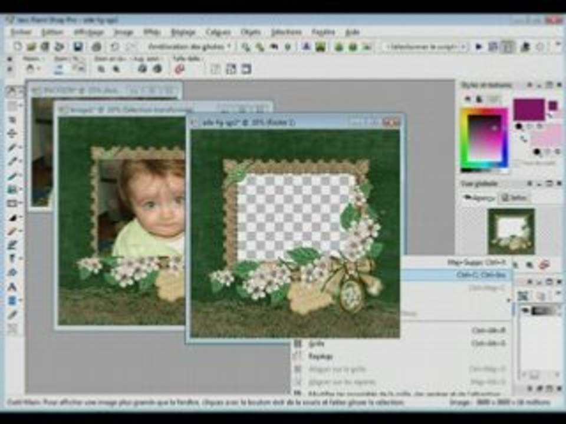Select the layer row in layers palette

coord(539,310)
